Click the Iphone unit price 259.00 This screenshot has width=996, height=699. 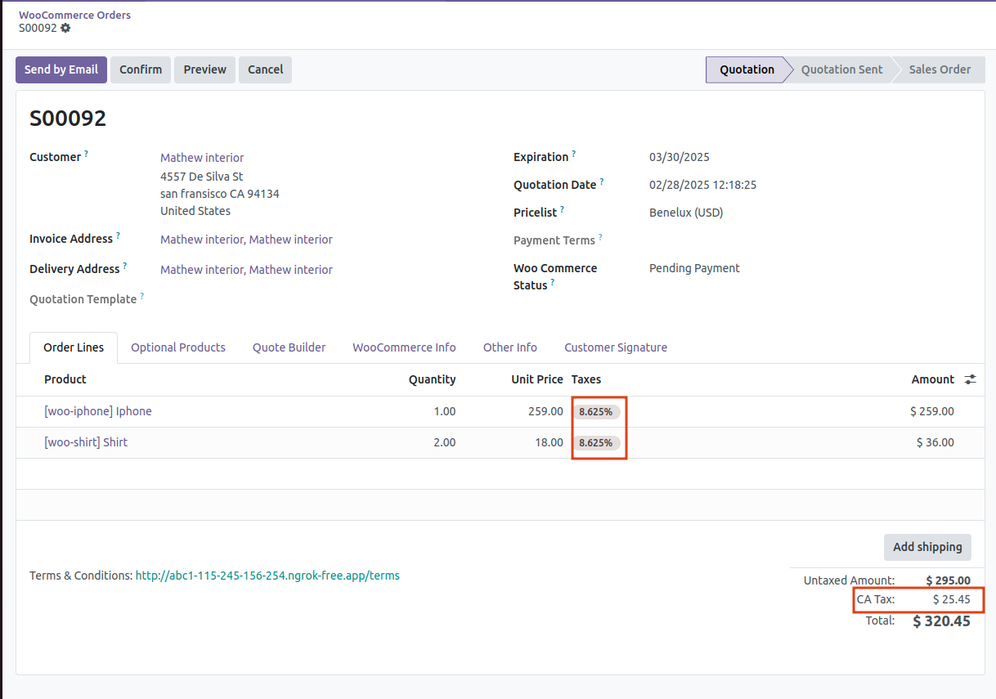(x=545, y=411)
